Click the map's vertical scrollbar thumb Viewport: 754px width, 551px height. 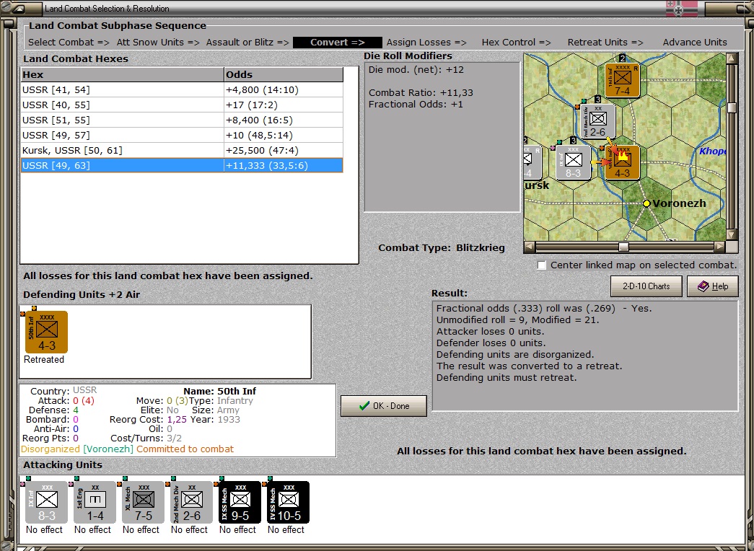click(732, 107)
